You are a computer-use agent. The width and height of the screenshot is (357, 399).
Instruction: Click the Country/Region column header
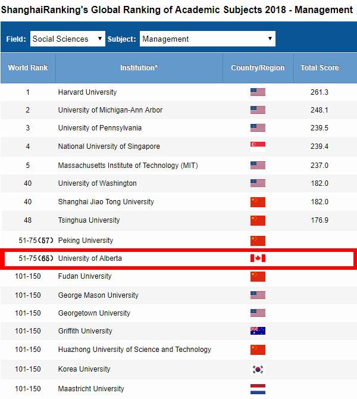pos(258,68)
